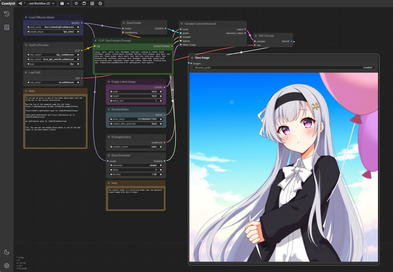
Task: Open settings with the gear icon
Action: pos(7,265)
